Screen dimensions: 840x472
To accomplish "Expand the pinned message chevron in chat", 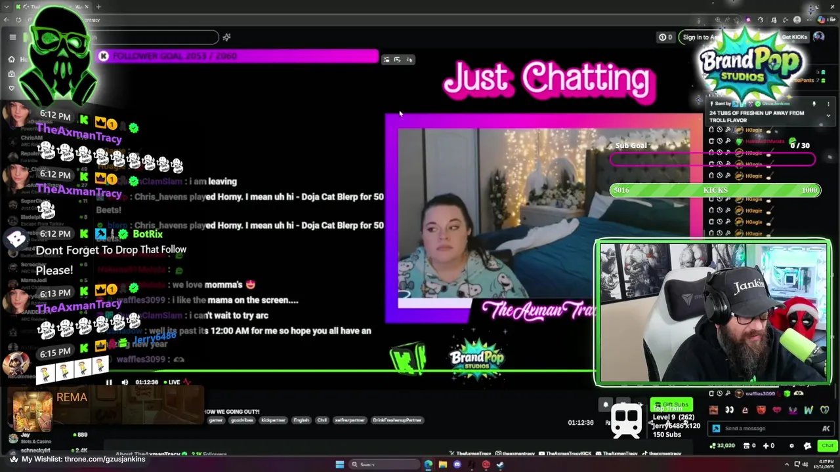I will coord(828,115).
